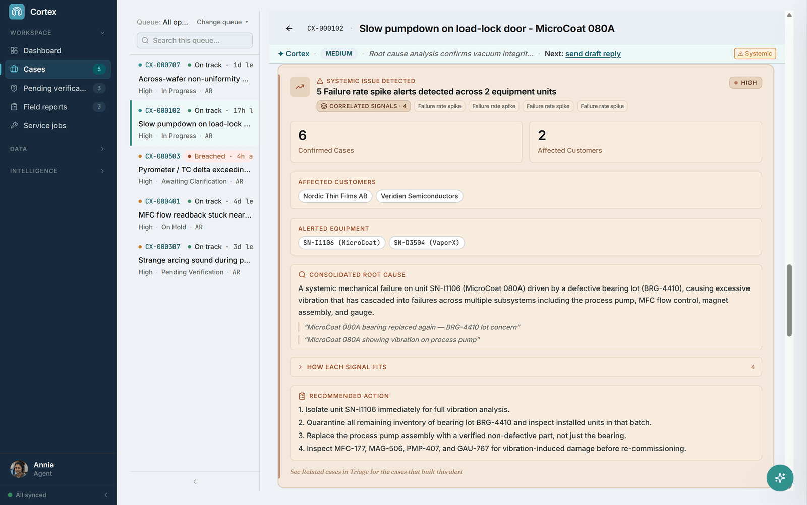
Task: Click the MEDIUM priority badge
Action: point(339,54)
